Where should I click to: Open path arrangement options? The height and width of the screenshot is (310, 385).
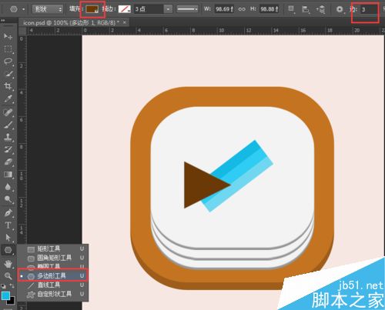(x=320, y=9)
